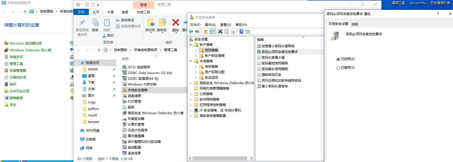Click 所有控制面板项 in Explorer address bar

tap(146, 50)
